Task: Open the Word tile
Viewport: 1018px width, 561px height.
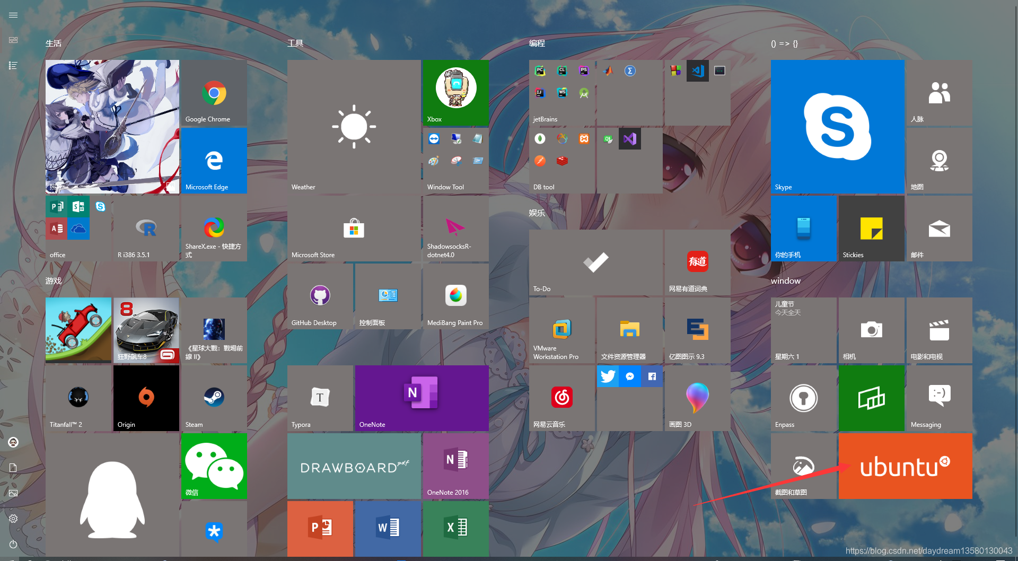Action: [388, 529]
